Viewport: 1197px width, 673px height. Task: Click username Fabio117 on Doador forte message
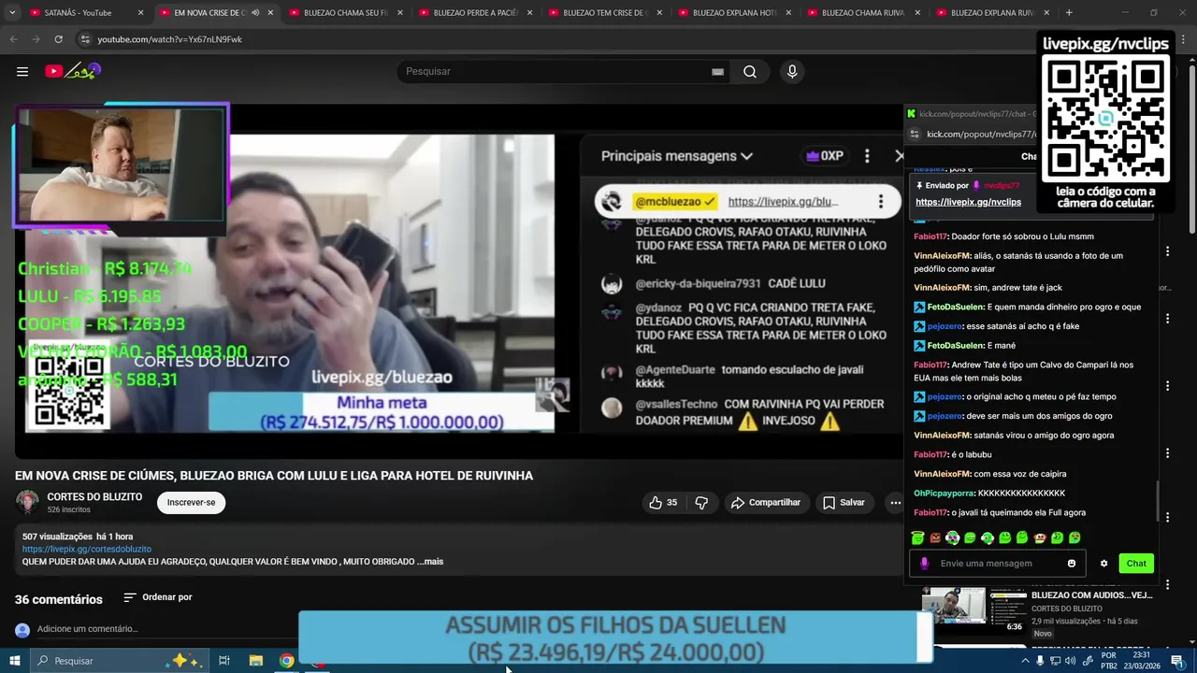pos(930,236)
